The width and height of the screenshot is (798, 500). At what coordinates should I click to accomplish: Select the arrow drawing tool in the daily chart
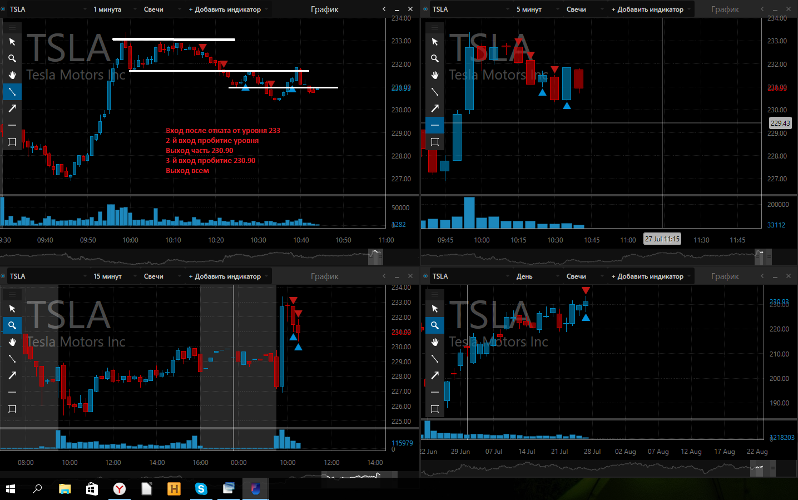435,375
